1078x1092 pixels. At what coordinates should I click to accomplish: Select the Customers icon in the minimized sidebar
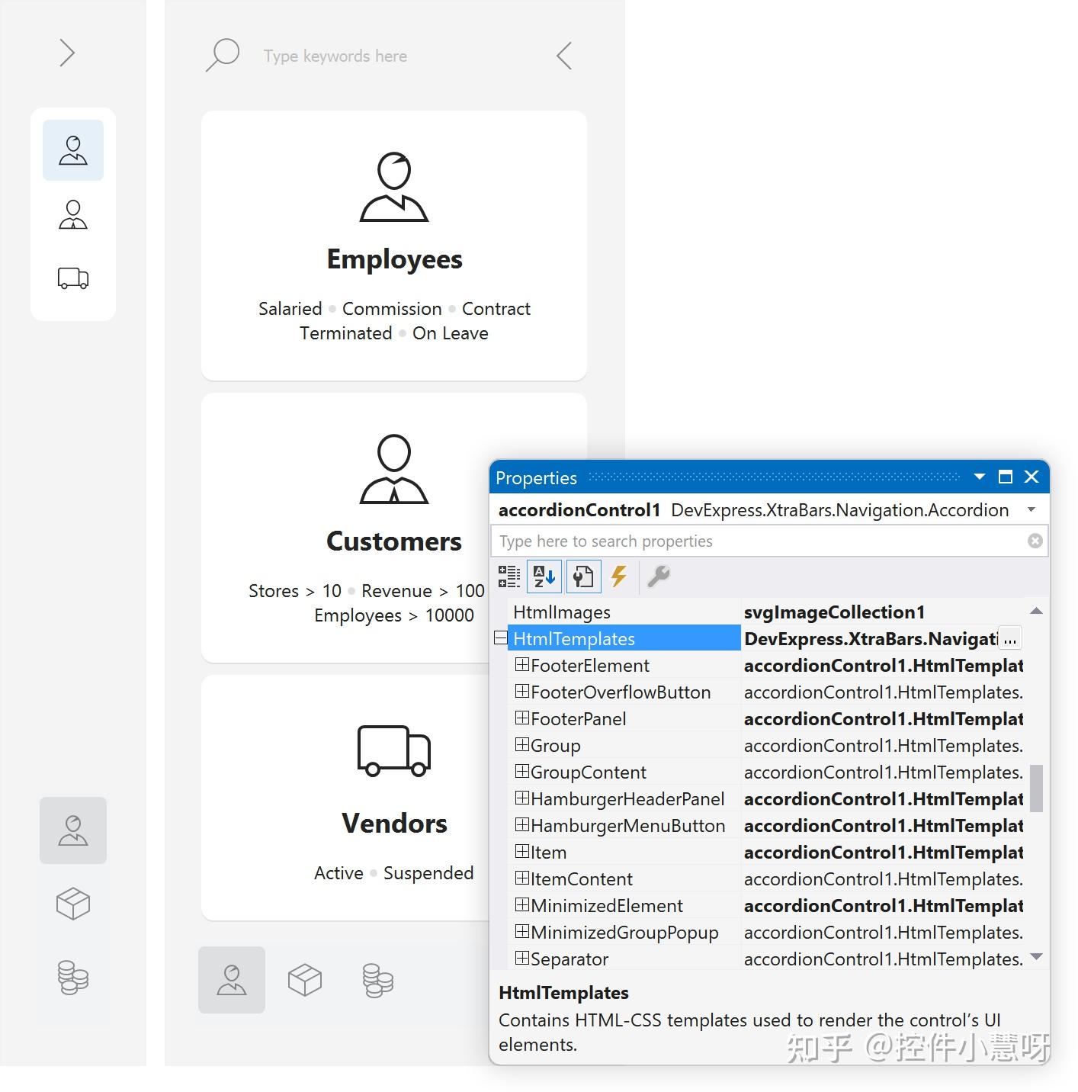[72, 214]
